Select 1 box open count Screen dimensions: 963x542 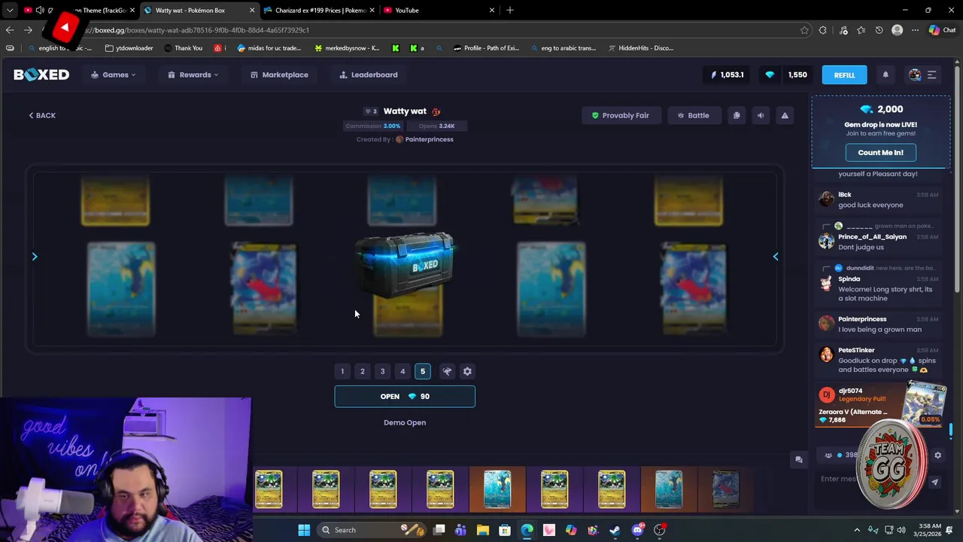pyautogui.click(x=342, y=371)
